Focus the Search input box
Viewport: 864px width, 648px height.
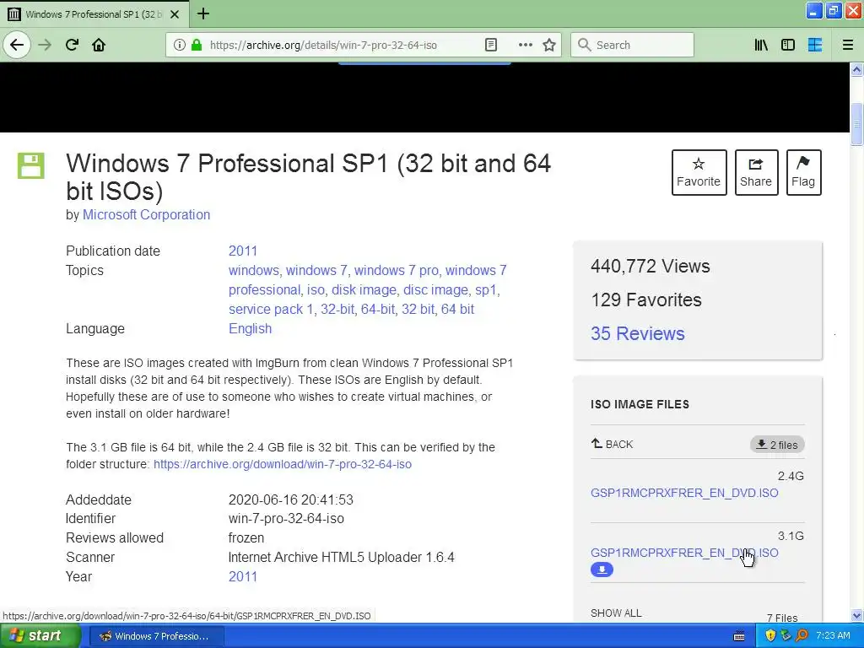click(x=632, y=45)
